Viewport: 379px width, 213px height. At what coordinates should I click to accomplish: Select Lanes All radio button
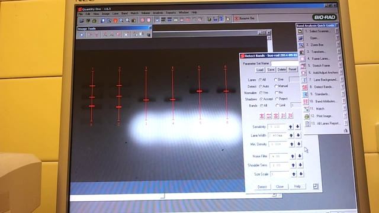point(261,80)
